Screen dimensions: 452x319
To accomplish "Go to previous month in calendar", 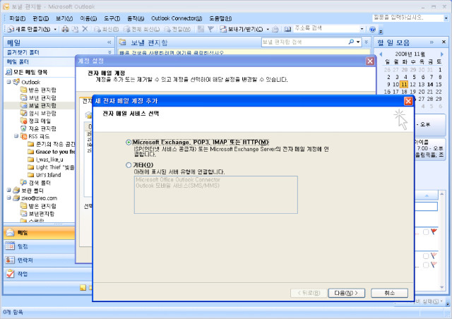I will (x=381, y=54).
